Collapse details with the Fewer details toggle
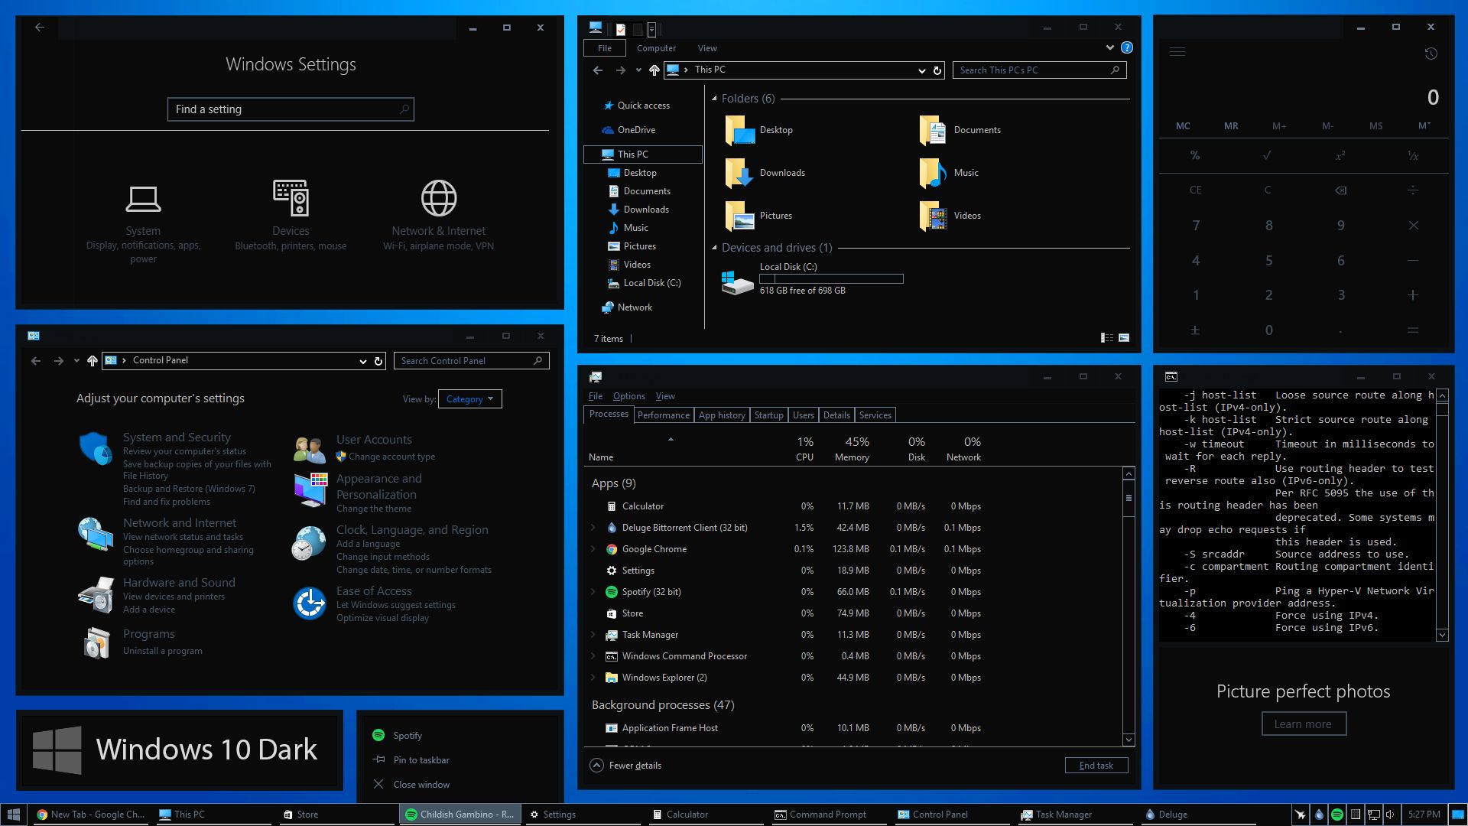Viewport: 1468px width, 826px height. point(596,765)
